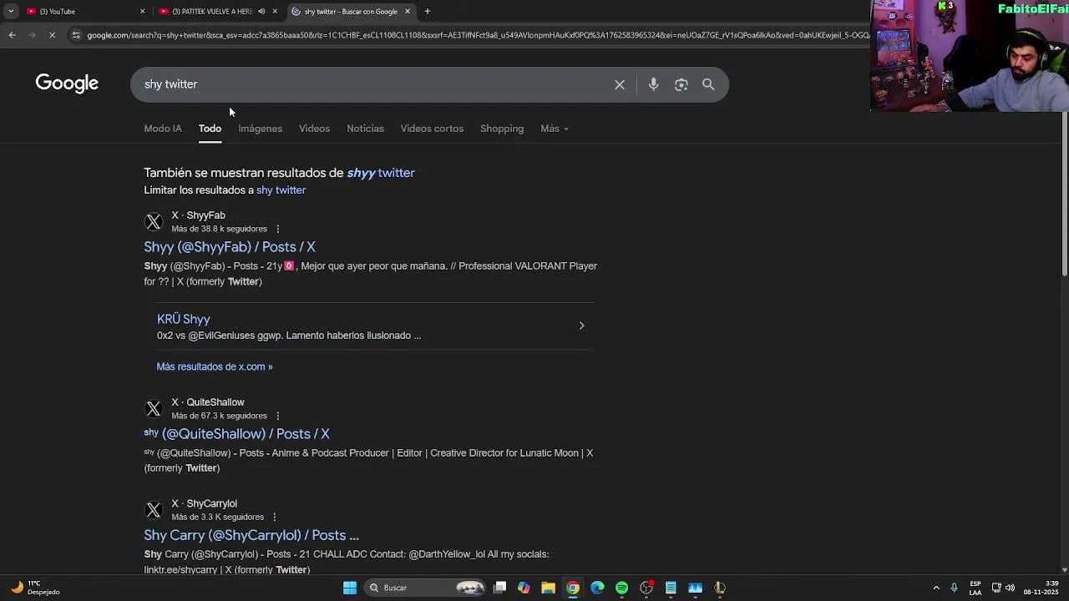Screen dimensions: 1069x601
Task: Open the Shy Carry (@ShyCarrylol) result link
Action: 251,535
